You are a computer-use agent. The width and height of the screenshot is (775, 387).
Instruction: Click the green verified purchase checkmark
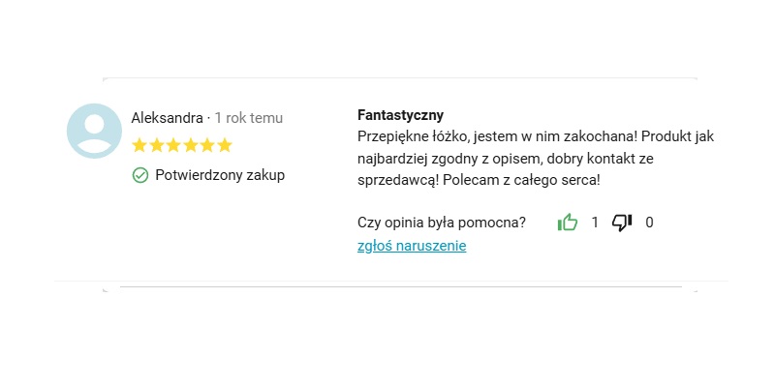140,175
